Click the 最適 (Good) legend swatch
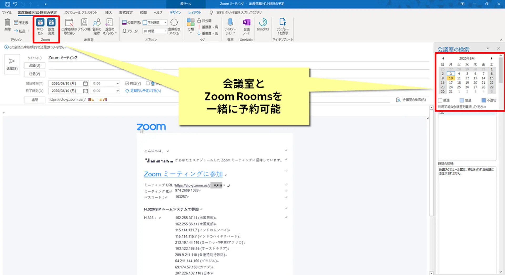This screenshot has width=505, height=275. [x=440, y=100]
